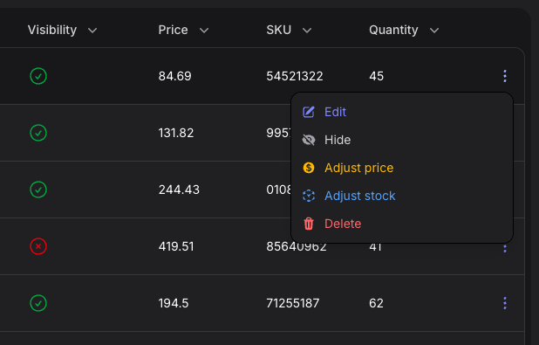Choose Delete from the actions menu
539x345 pixels.
coord(402,224)
